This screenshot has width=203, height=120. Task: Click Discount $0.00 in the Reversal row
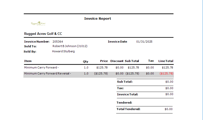tap(120, 73)
